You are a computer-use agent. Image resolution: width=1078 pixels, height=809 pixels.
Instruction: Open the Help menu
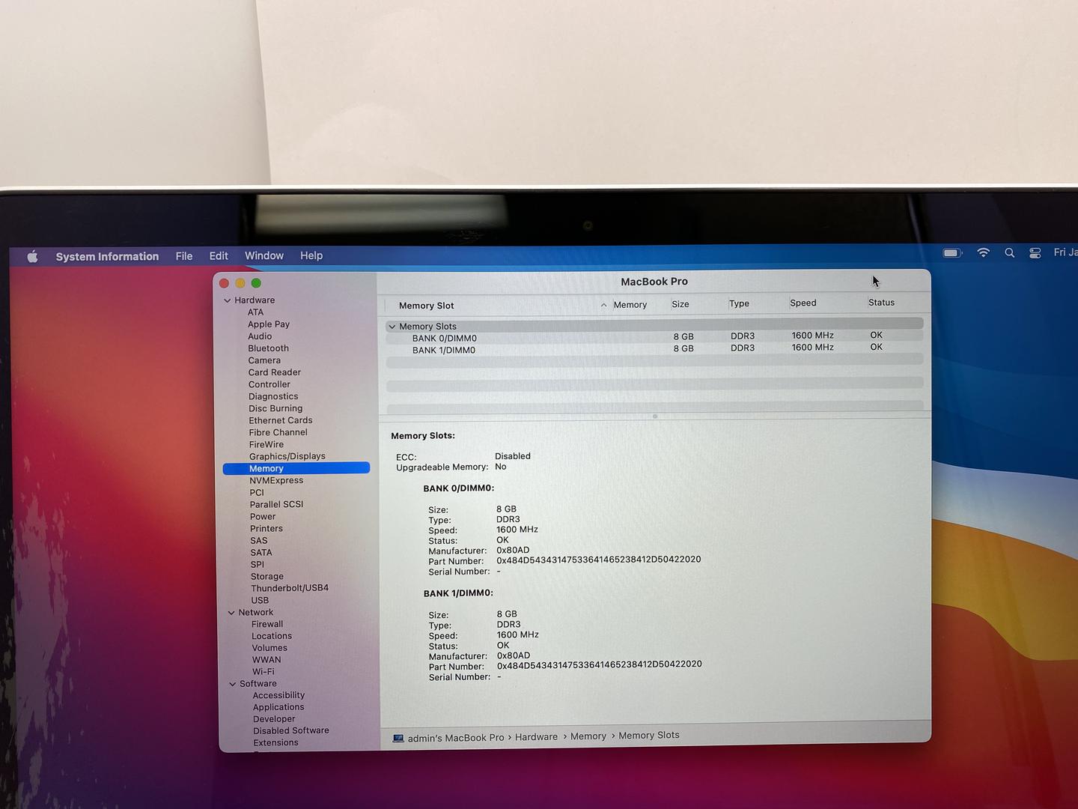point(311,255)
